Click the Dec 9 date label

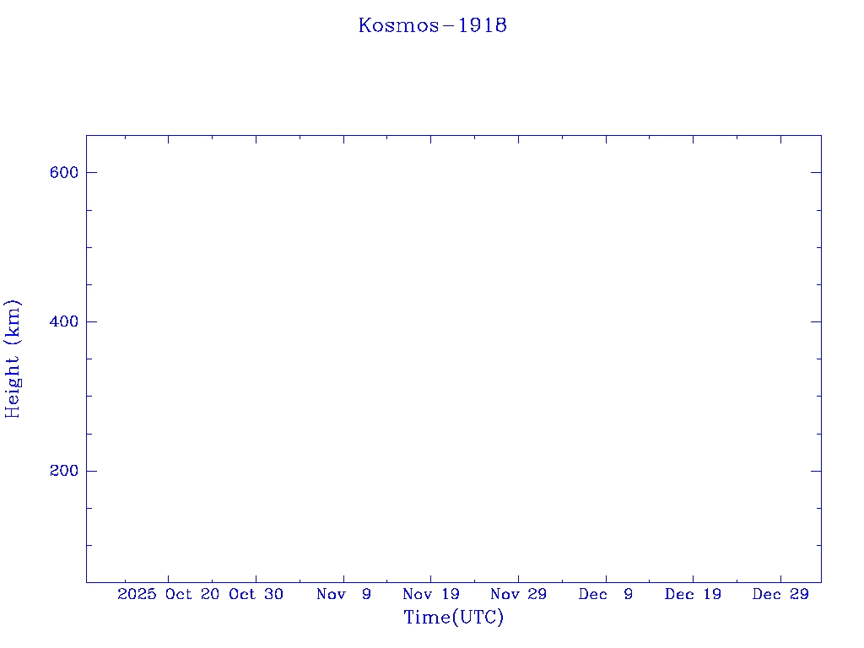[x=606, y=594]
